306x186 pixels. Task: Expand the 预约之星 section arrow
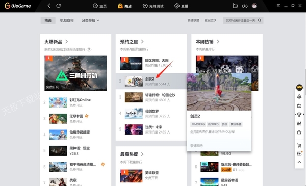coord(142,41)
